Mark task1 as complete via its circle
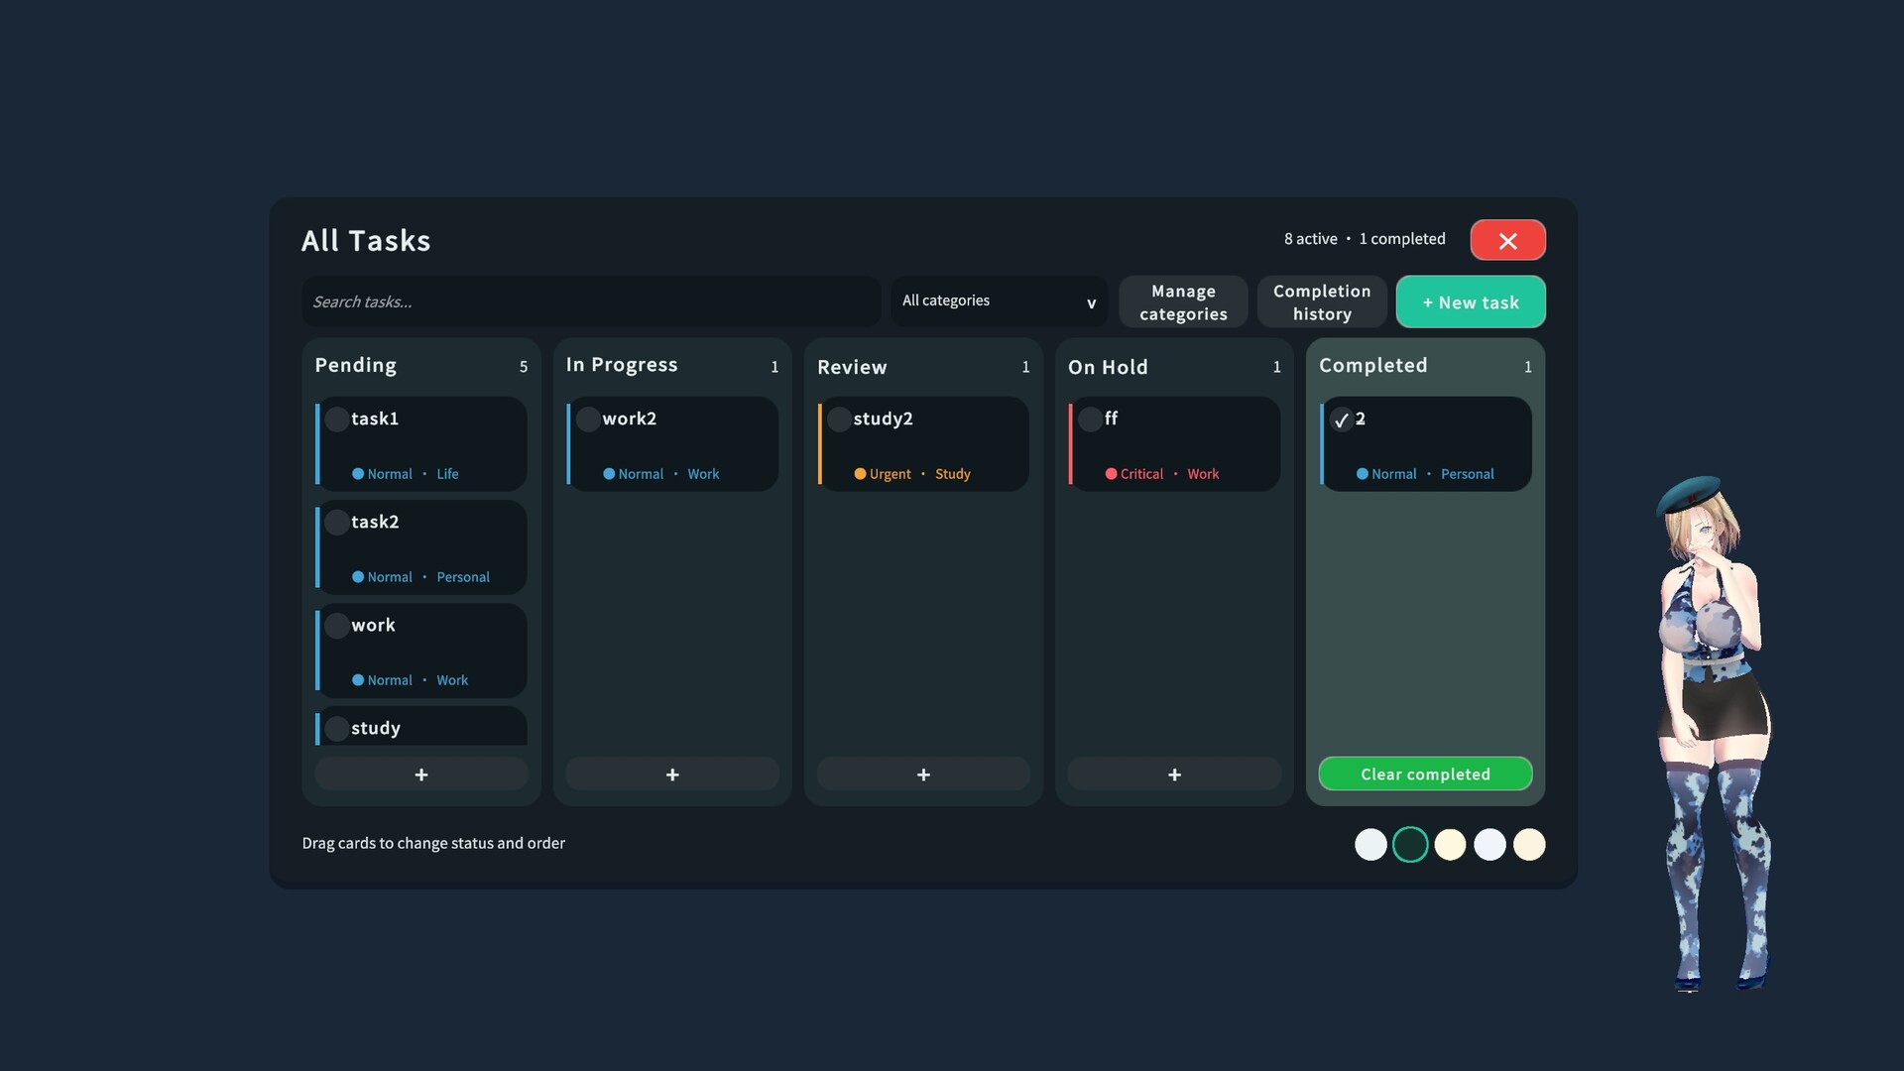The width and height of the screenshot is (1904, 1071). click(336, 419)
